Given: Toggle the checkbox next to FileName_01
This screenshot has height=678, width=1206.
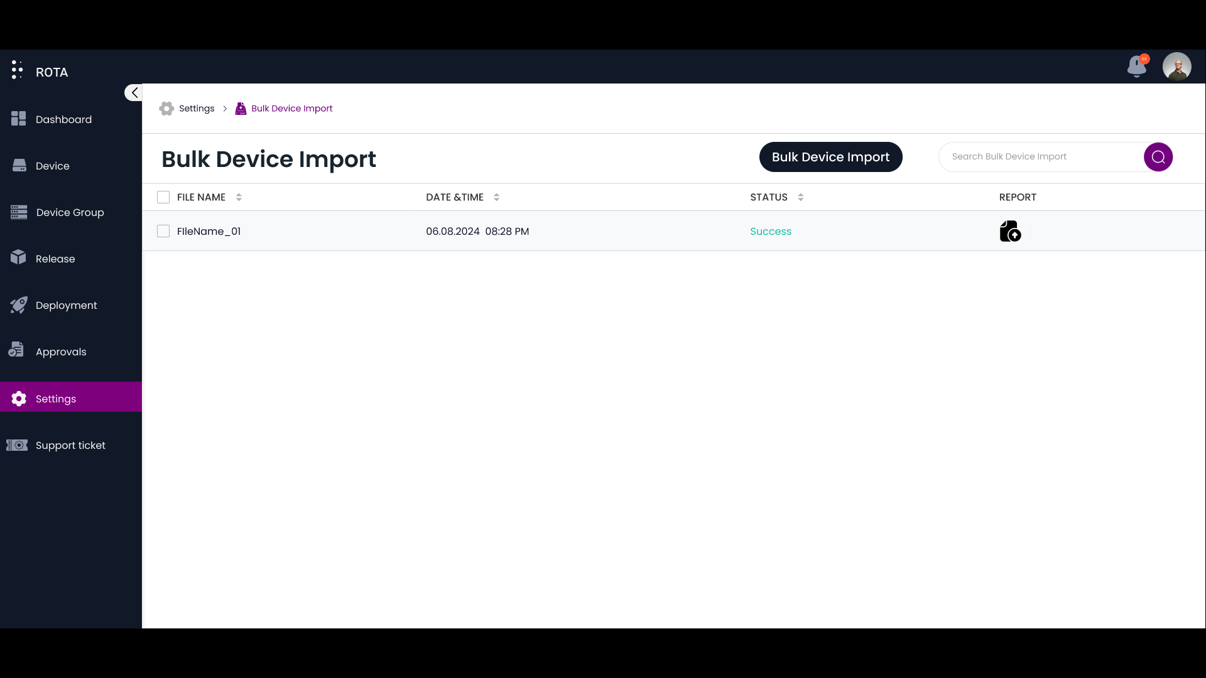Looking at the screenshot, I should pyautogui.click(x=163, y=231).
